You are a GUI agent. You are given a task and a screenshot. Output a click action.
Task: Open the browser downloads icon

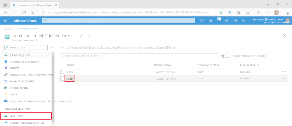267,12
